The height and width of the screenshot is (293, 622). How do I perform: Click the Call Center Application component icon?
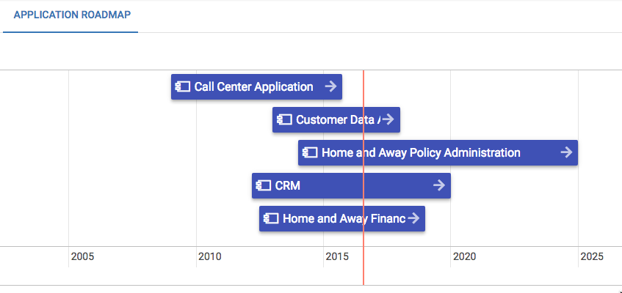[x=183, y=86]
